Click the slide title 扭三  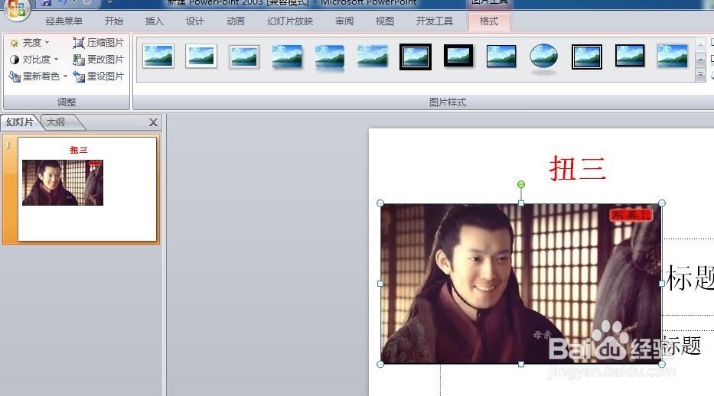coord(578,169)
